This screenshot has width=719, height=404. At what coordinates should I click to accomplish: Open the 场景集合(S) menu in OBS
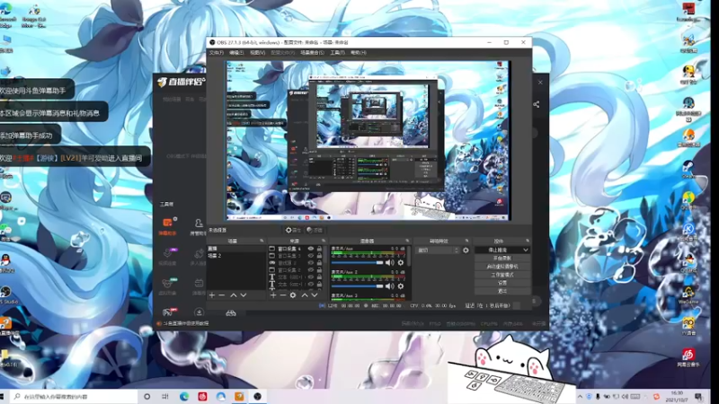(312, 53)
